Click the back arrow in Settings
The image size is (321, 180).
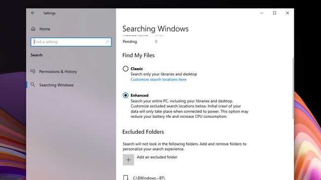[33, 13]
